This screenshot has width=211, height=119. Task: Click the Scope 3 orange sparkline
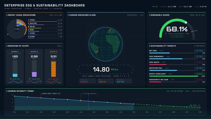(x=53, y=82)
